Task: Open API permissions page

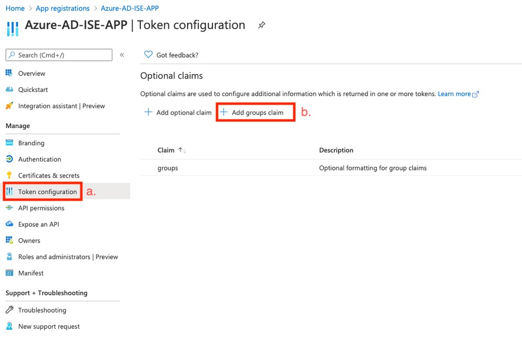Action: (x=41, y=208)
